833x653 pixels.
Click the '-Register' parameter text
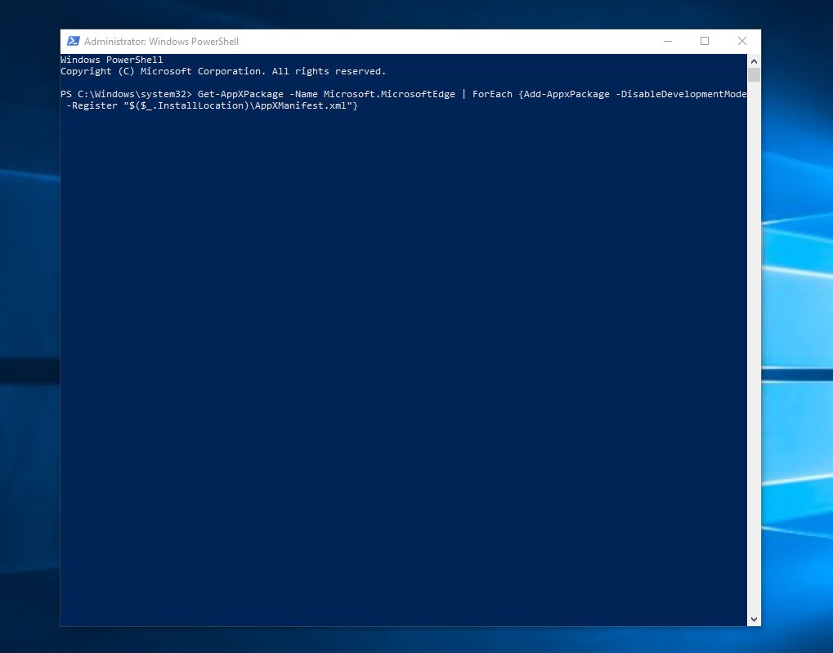coord(92,105)
